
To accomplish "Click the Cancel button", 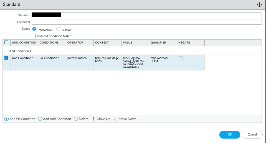I will click(x=252, y=134).
